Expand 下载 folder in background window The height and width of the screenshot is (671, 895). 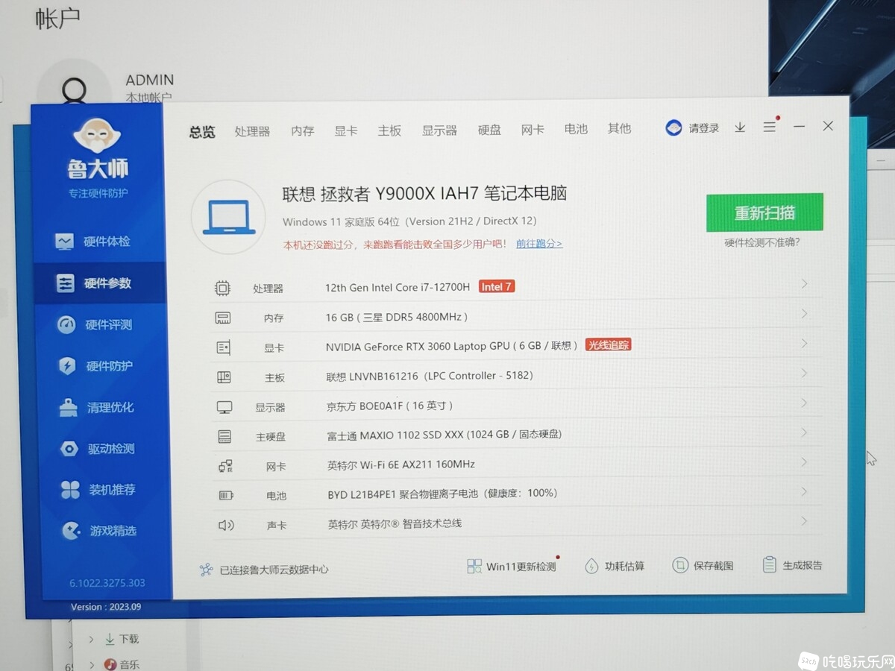91,639
